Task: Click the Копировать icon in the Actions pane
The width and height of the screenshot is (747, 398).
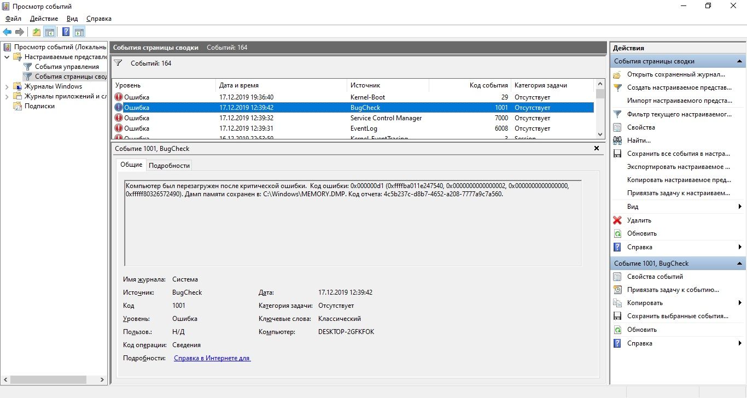Action: 617,303
